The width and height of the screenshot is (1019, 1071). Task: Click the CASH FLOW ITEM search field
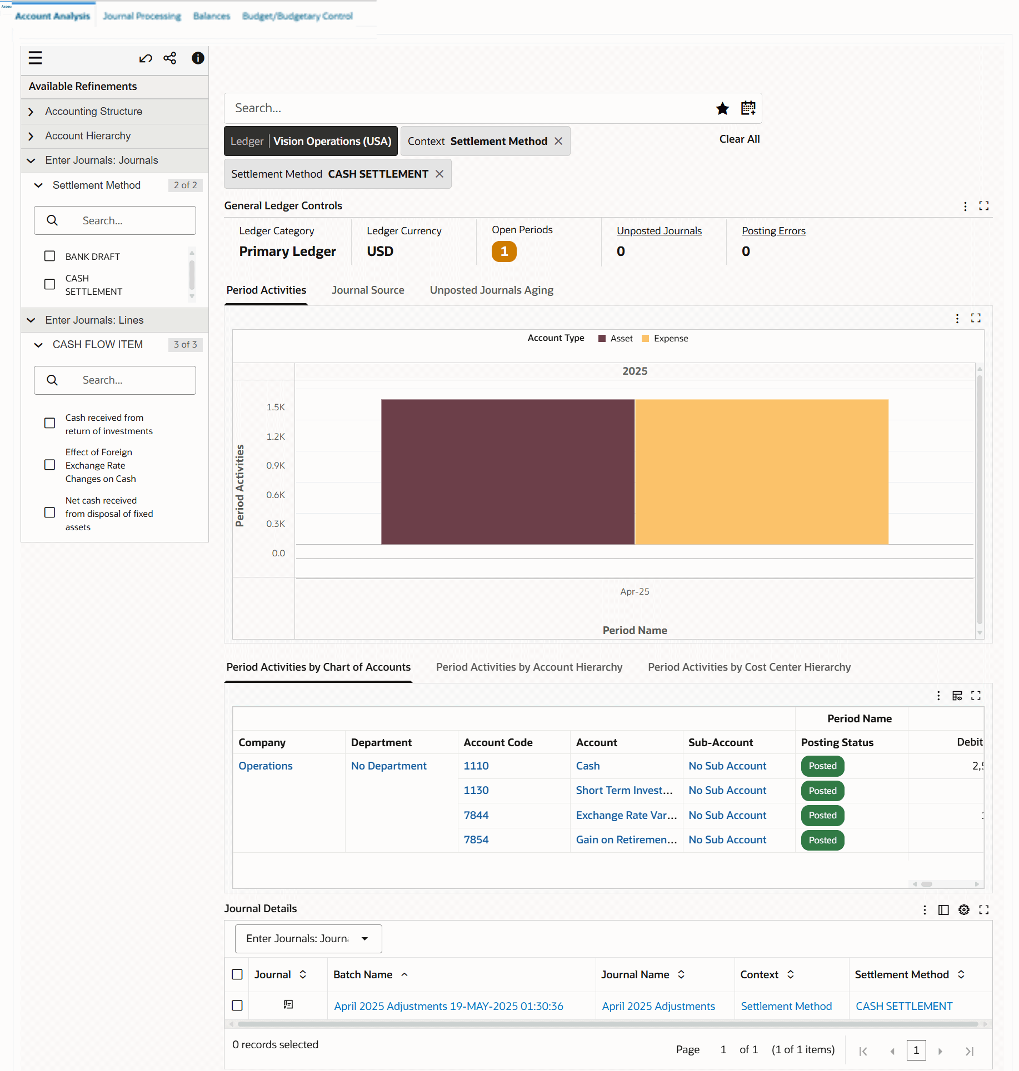tap(115, 380)
